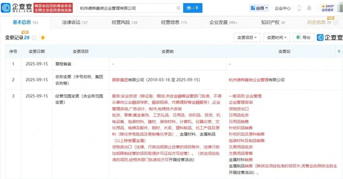The image size is (343, 179).
Task: Click the orange bell alert beside 变更记录
Action: click(43, 38)
